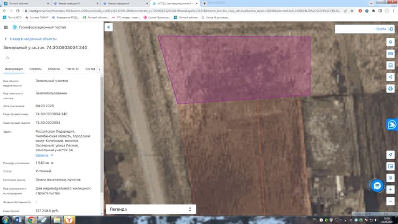This screenshot has width=398, height=224.
Task: Add the land parcel to favorites
Action: pos(7,58)
